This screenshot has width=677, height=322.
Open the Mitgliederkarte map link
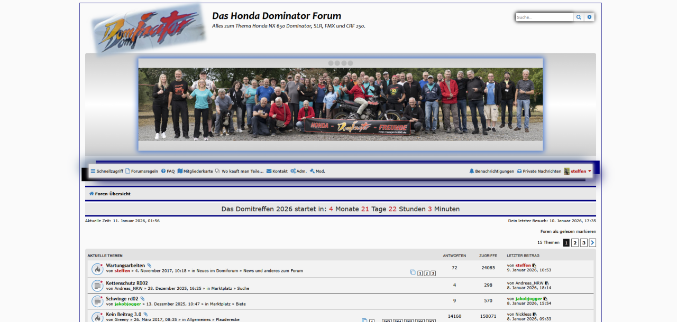tap(195, 172)
